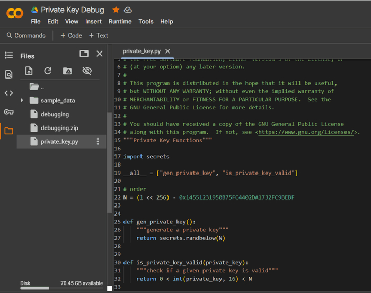371x293 pixels.
Task: Open the Commands search palette
Action: (x=26, y=36)
